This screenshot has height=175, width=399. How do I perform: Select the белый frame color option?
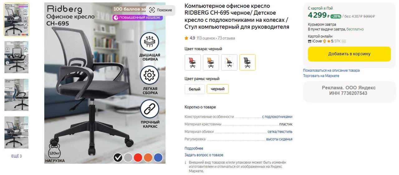pos(195,89)
